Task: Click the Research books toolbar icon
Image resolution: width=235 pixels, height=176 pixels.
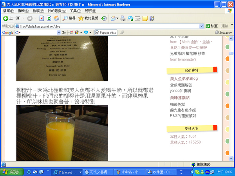Action: pyautogui.click(x=152, y=18)
